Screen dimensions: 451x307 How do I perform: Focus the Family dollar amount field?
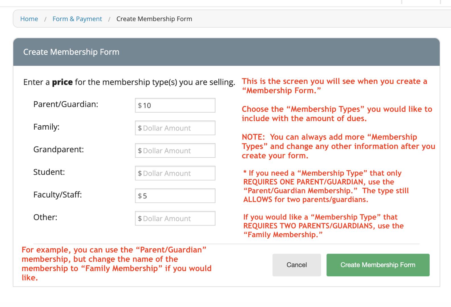click(175, 128)
